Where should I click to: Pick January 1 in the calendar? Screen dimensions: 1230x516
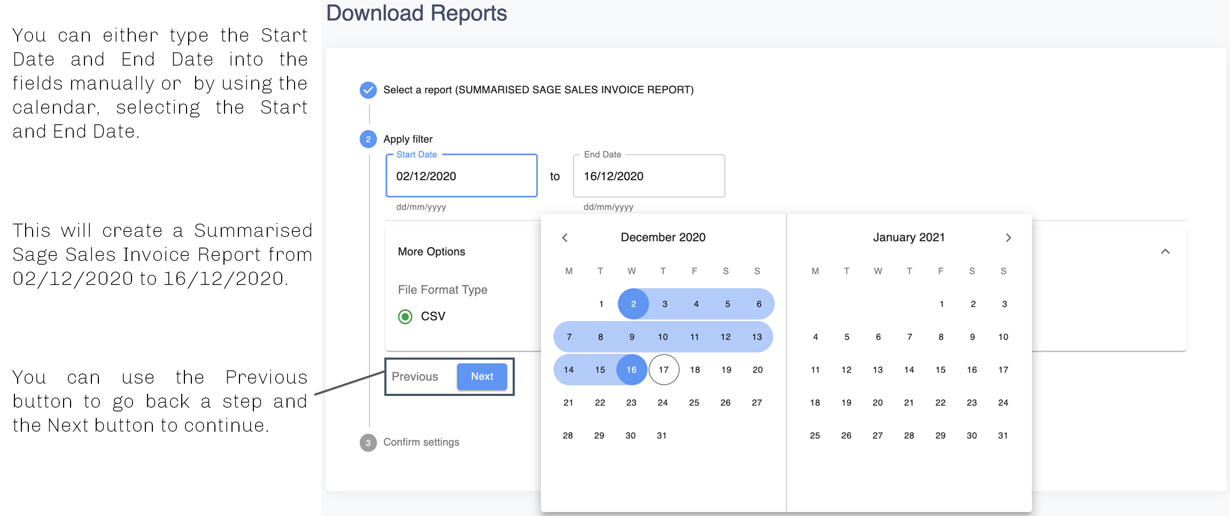point(941,304)
